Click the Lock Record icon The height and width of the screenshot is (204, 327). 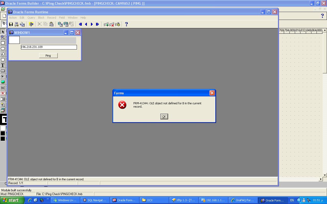[118, 24]
